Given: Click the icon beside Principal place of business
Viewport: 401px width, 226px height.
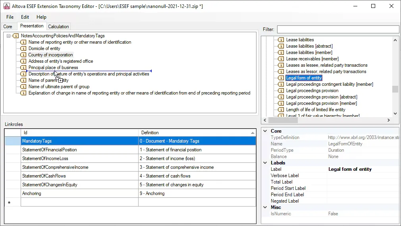Looking at the screenshot, I should (x=23, y=68).
